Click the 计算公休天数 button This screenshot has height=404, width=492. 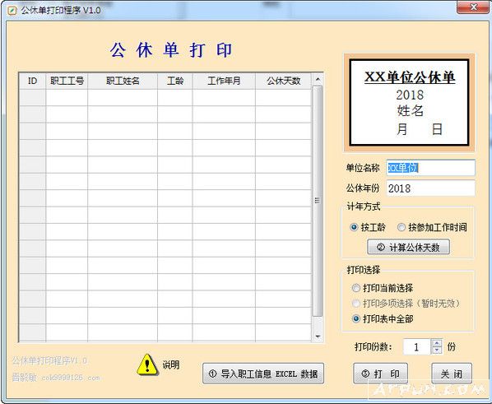pos(409,247)
